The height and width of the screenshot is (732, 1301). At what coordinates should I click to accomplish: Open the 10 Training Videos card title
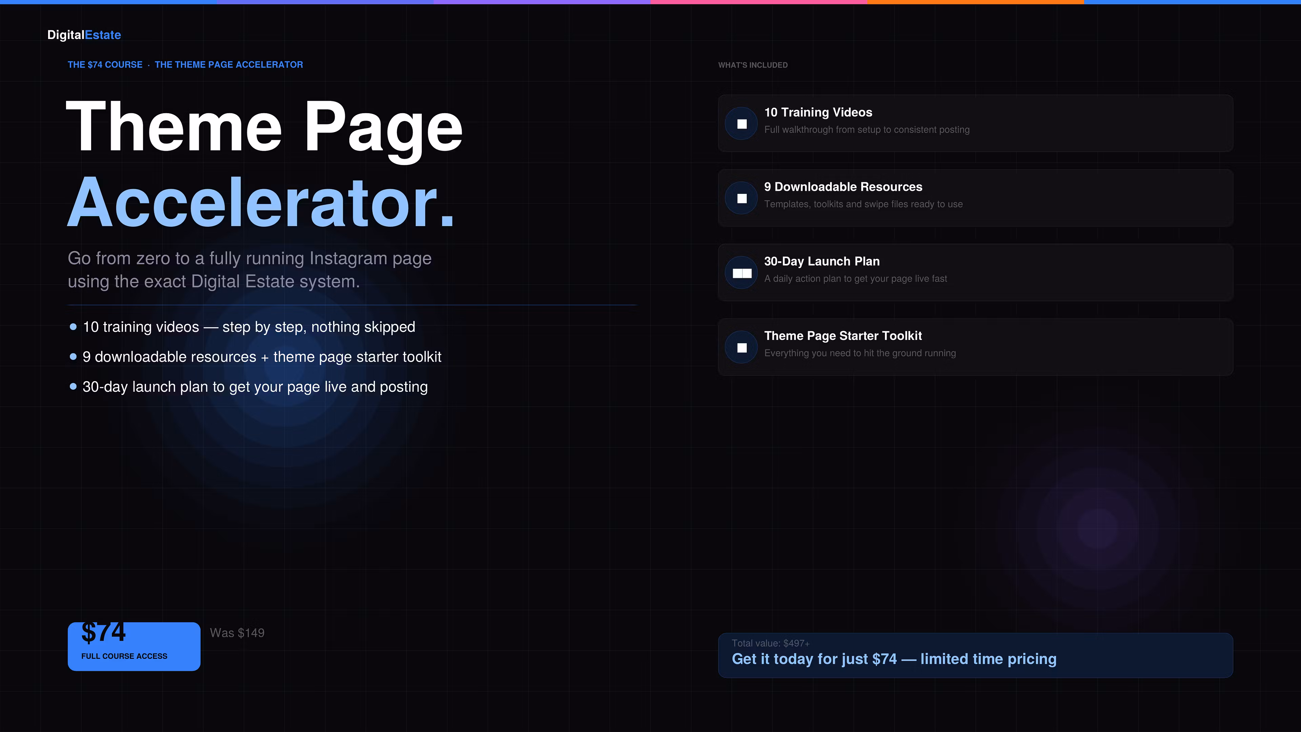click(818, 112)
